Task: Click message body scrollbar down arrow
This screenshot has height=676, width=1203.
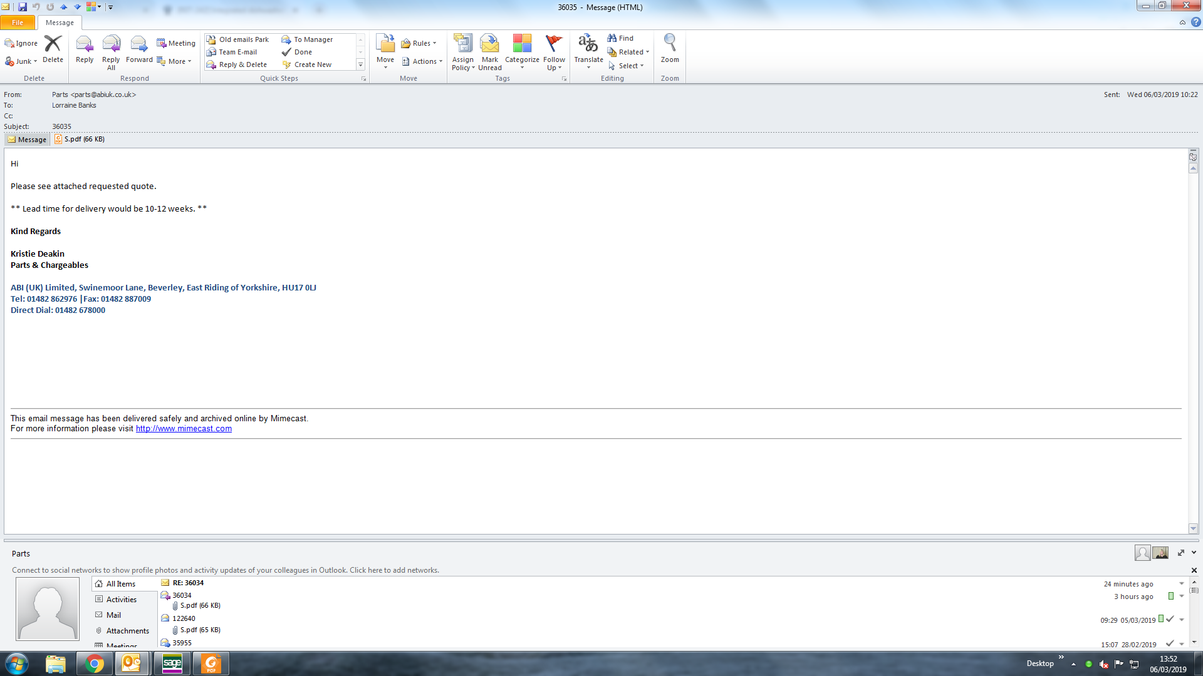Action: 1193,528
